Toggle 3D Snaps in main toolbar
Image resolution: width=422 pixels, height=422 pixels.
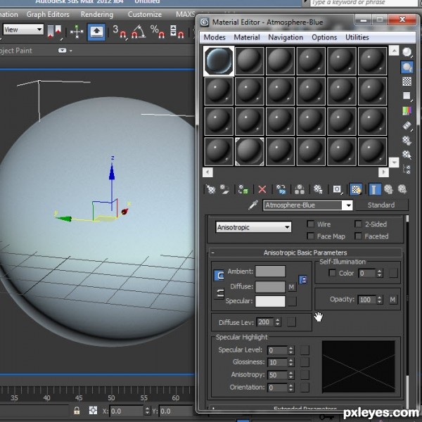(x=120, y=32)
